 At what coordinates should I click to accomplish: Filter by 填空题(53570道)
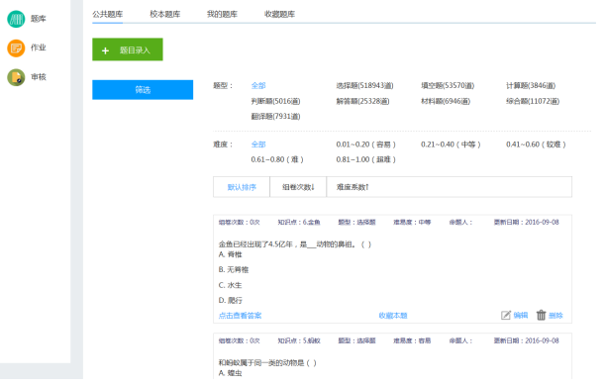coord(448,85)
